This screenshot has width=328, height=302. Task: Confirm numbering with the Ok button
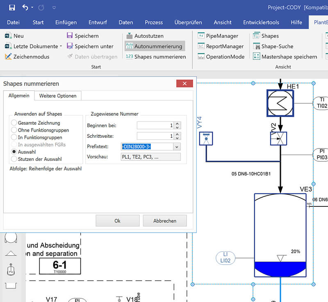pyautogui.click(x=118, y=221)
